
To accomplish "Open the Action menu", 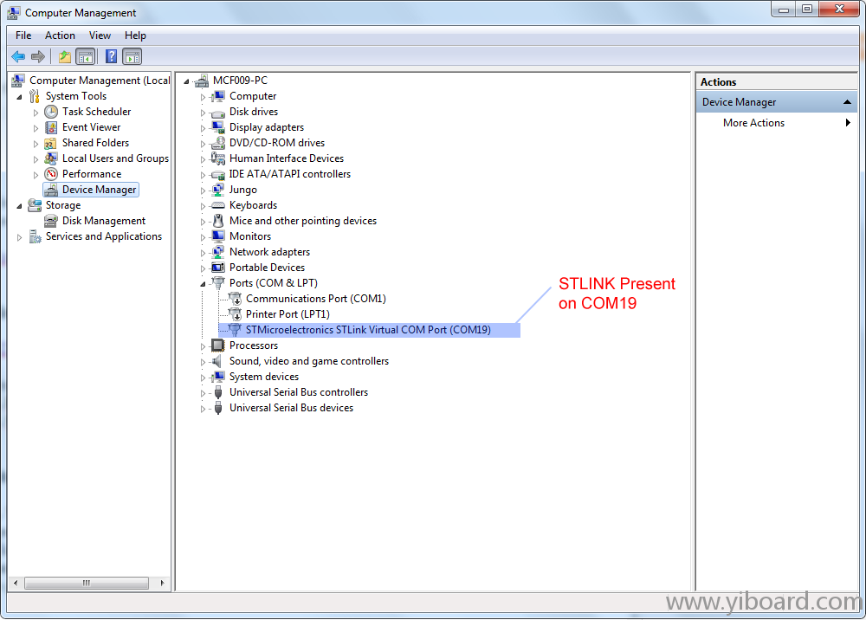I will [x=60, y=36].
